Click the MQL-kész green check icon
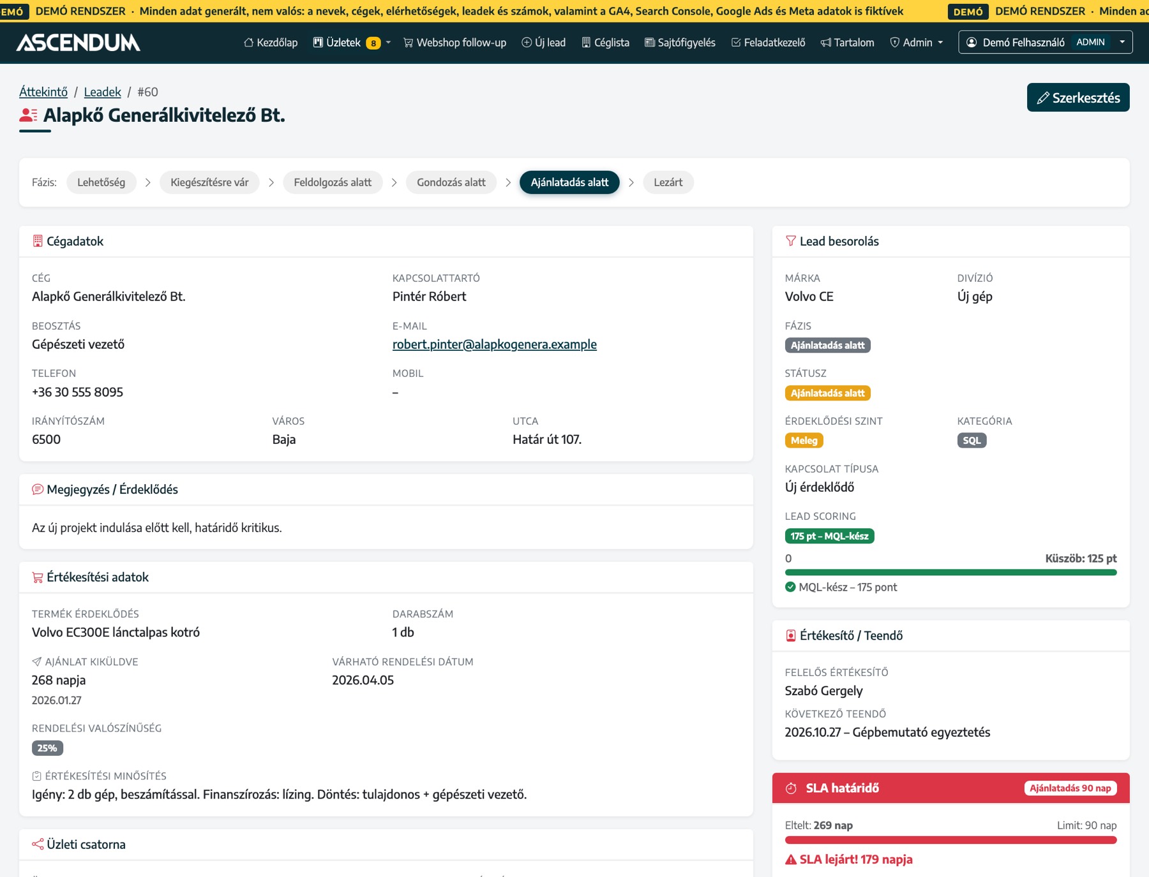Image resolution: width=1149 pixels, height=877 pixels. [790, 587]
